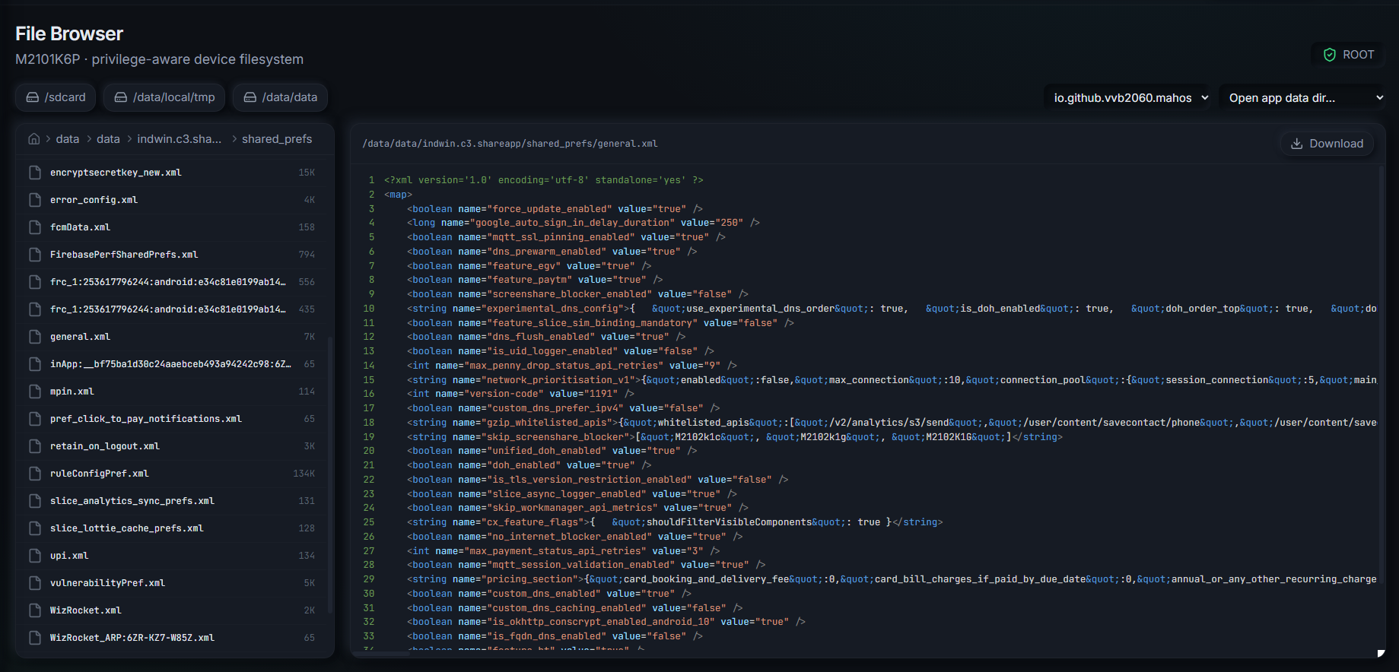Click file icon for mpin.xml
The width and height of the screenshot is (1399, 672).
coord(35,391)
